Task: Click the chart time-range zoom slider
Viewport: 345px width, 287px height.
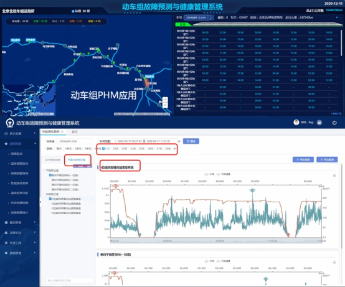Action: 216,241
